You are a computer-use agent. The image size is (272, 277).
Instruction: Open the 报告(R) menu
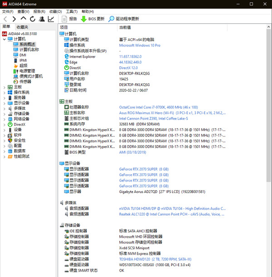click(39, 12)
